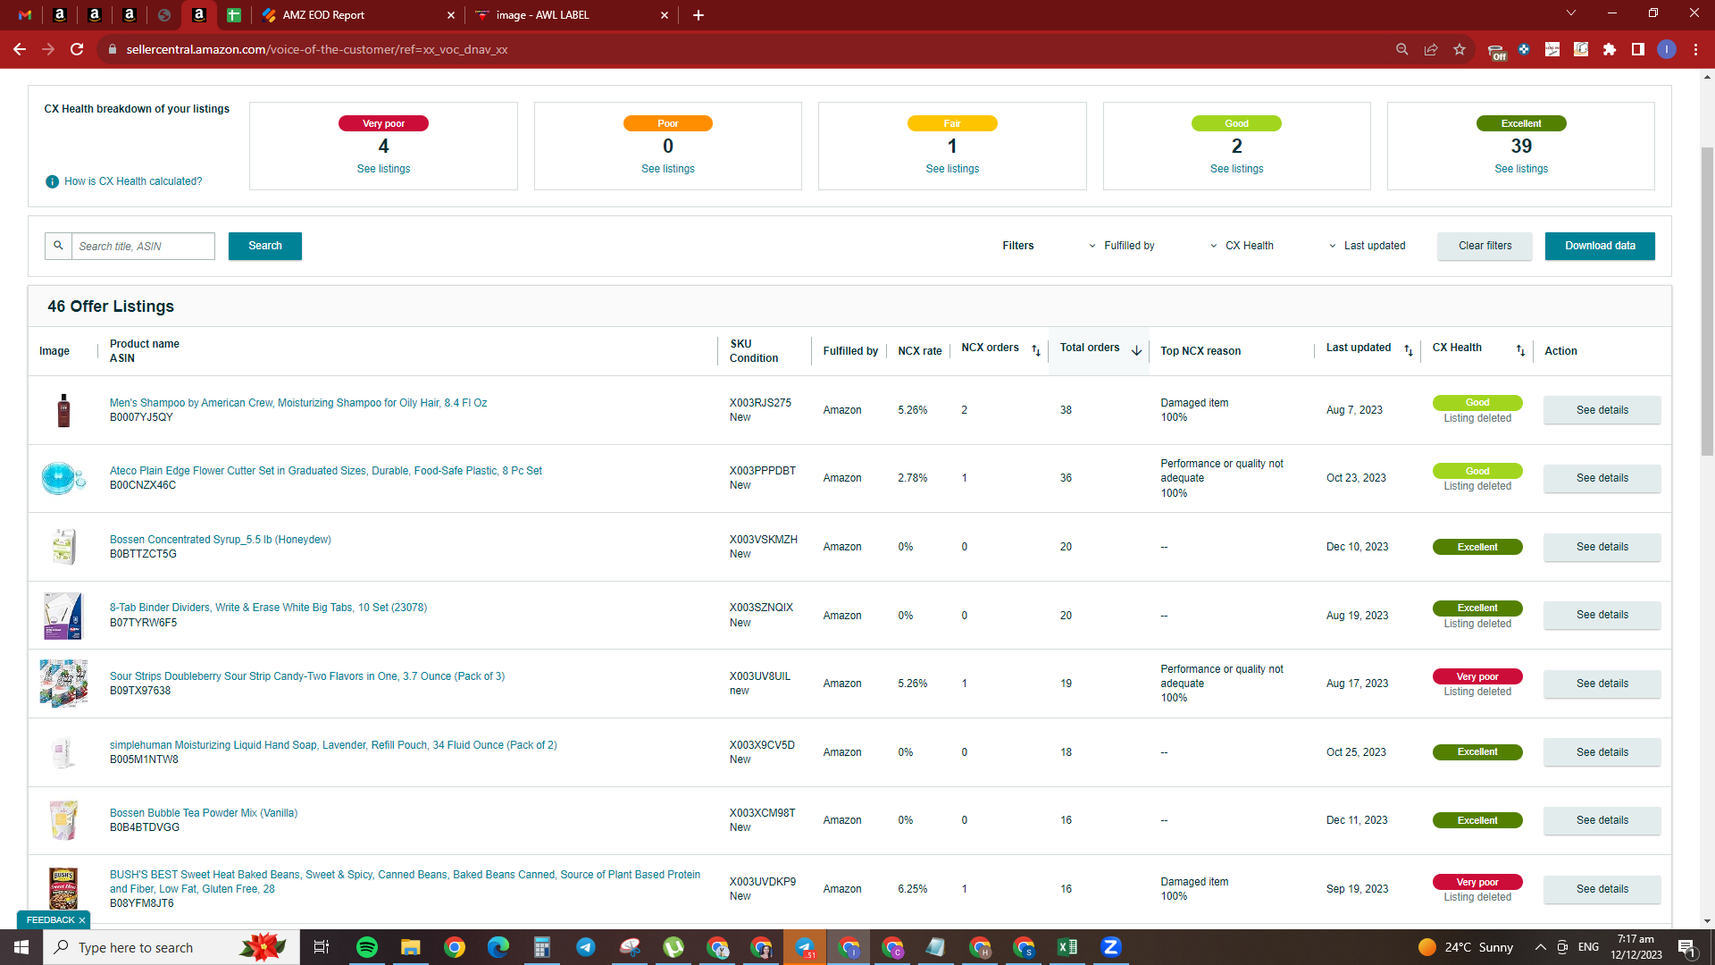Click BUSH'S baked beans product thumbnail
This screenshot has height=965, width=1715.
(63, 889)
